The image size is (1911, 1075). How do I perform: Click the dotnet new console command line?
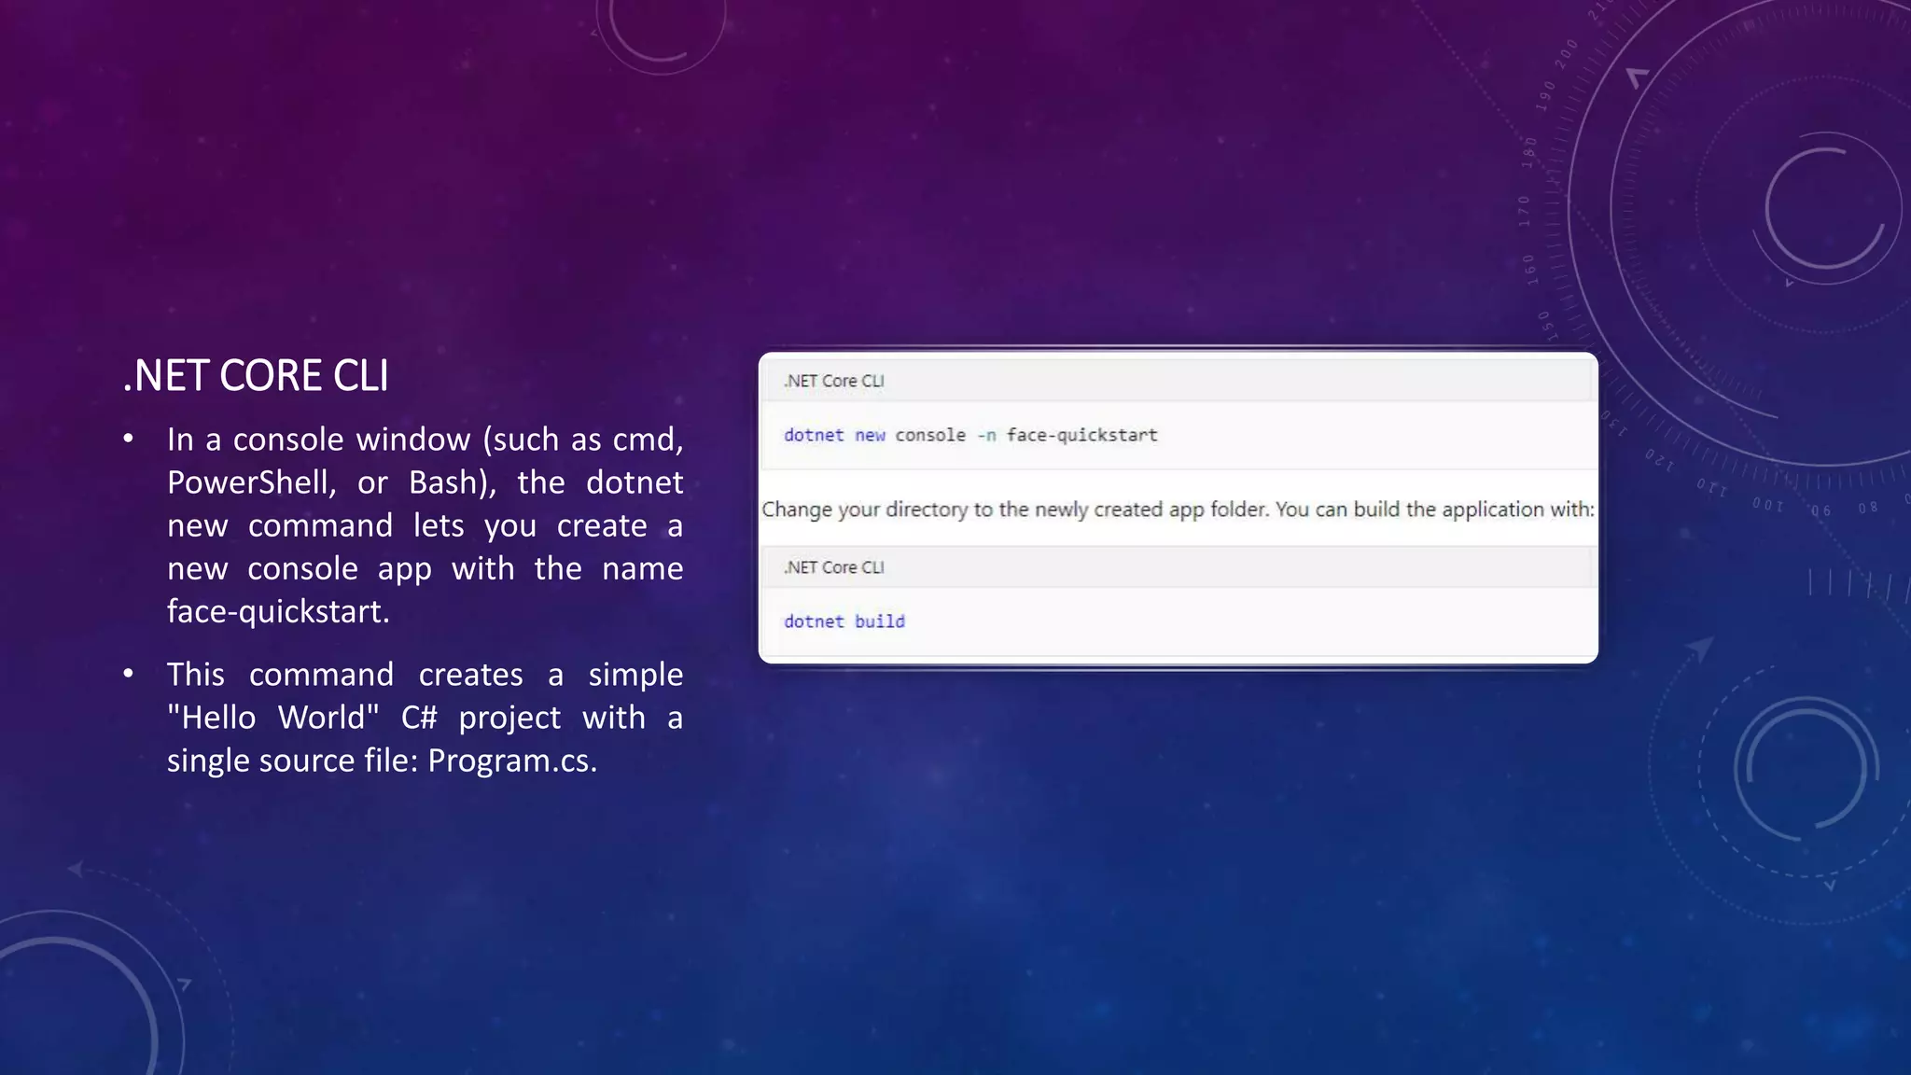970,435
